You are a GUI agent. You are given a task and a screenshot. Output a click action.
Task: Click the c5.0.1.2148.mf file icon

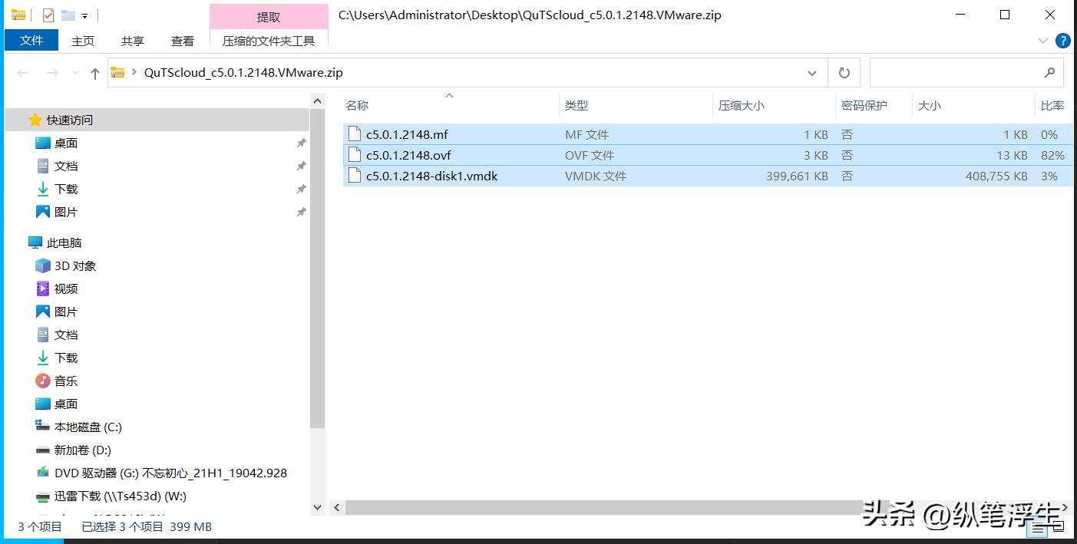354,134
